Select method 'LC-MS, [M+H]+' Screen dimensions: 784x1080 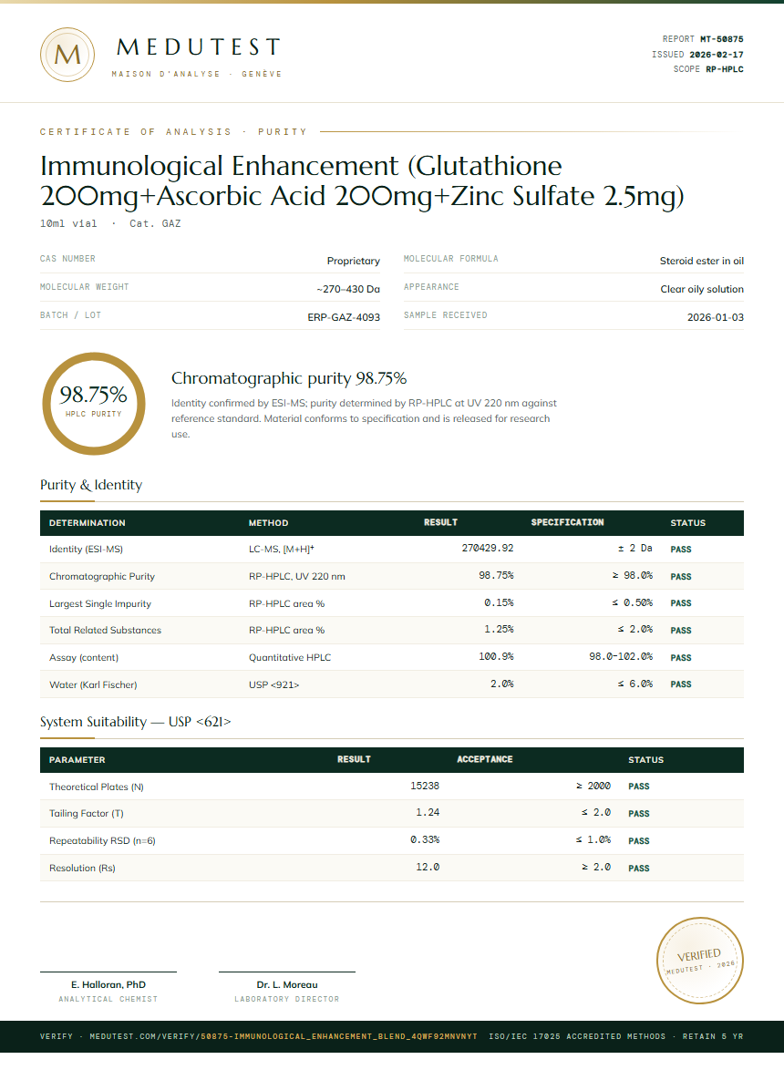[x=281, y=549]
